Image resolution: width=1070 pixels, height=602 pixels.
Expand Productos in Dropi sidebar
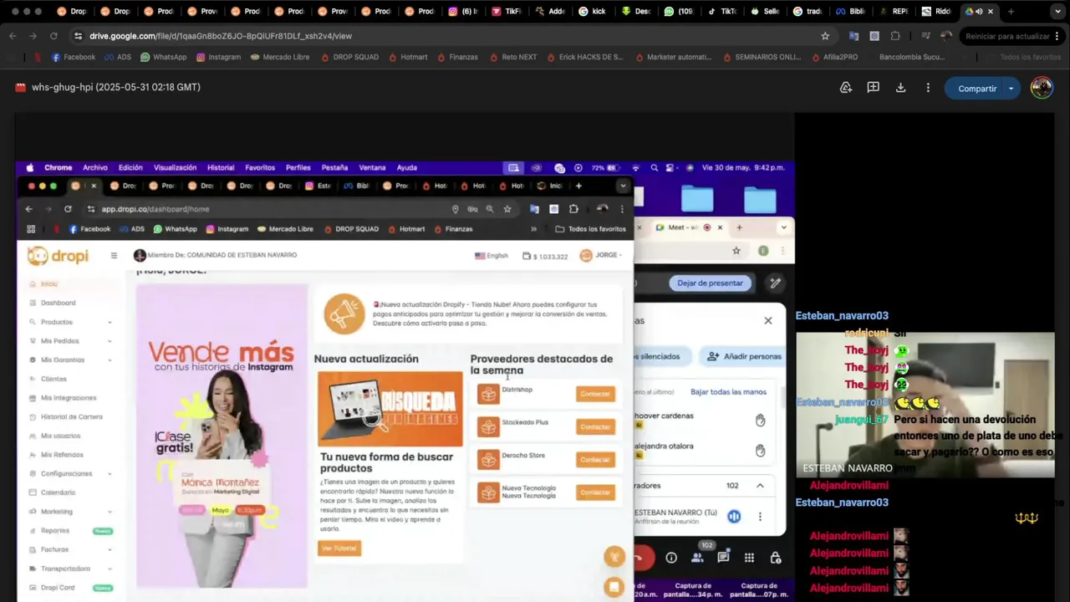pyautogui.click(x=110, y=322)
